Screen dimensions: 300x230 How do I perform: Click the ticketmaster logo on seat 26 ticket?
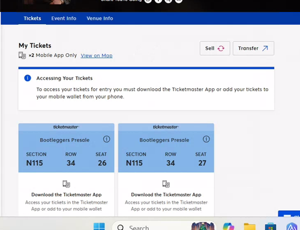point(66,127)
